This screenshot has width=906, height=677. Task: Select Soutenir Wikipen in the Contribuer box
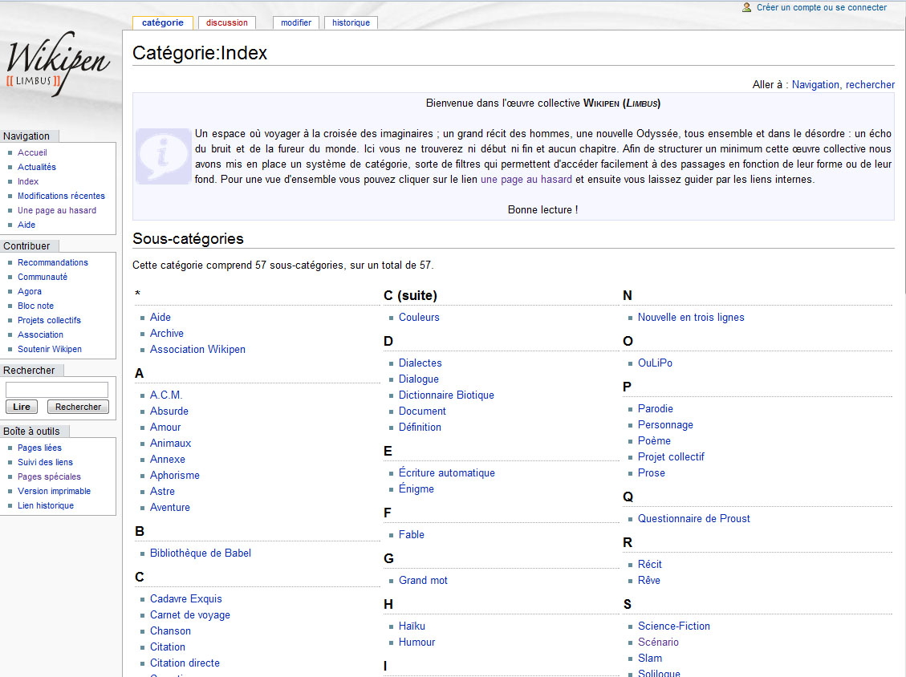50,349
